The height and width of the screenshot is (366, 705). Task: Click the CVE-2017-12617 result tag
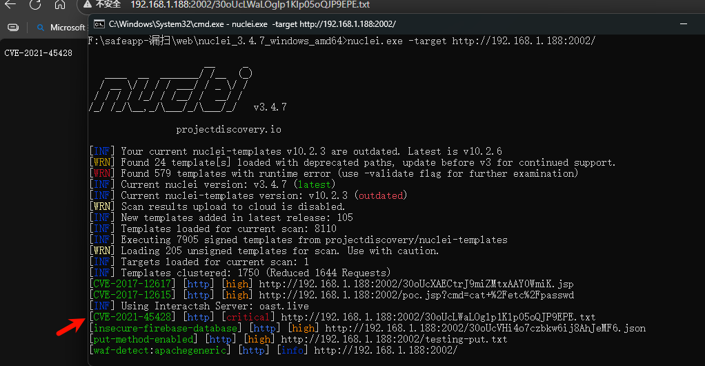point(132,284)
